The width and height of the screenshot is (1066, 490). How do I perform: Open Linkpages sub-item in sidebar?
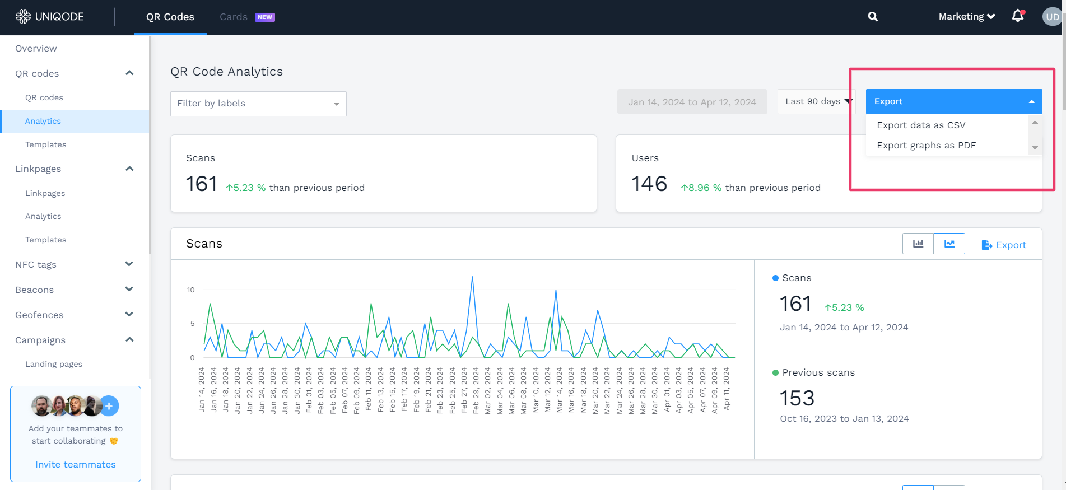pyautogui.click(x=45, y=193)
